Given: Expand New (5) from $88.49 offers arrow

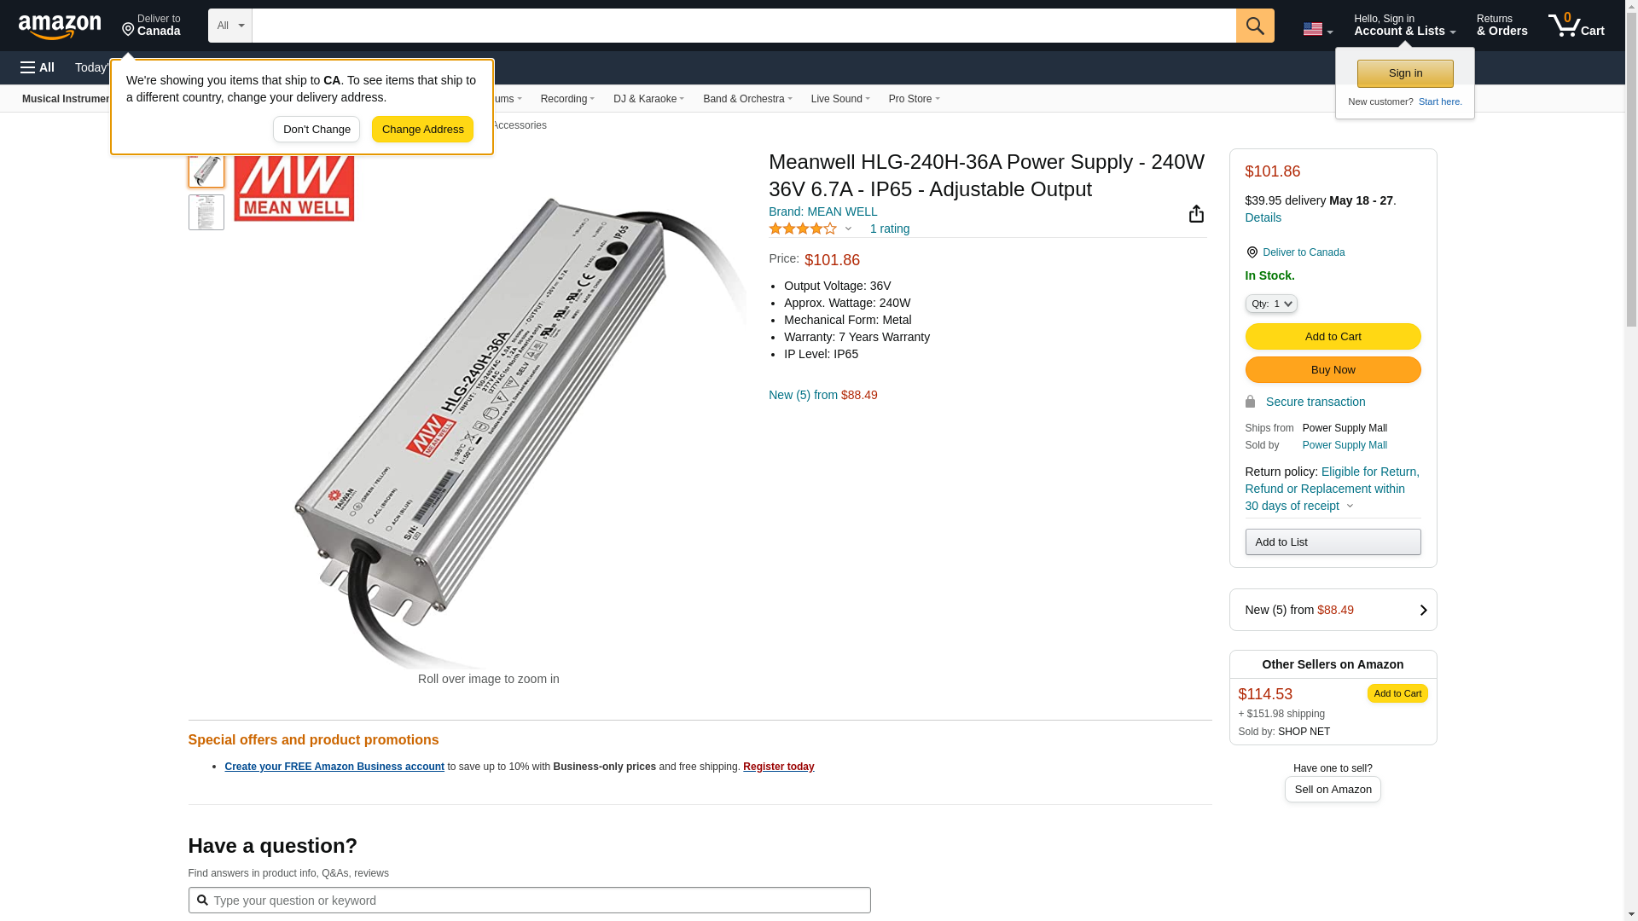Looking at the screenshot, I should click(x=1422, y=611).
